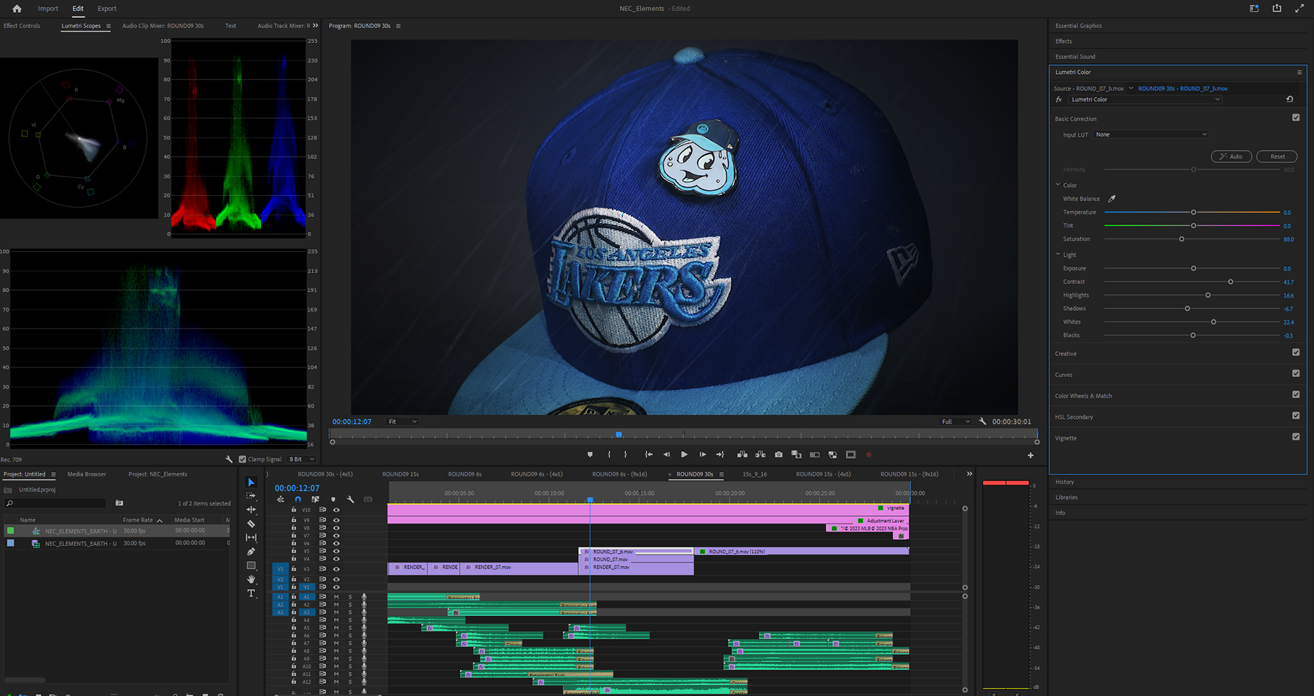Image resolution: width=1314 pixels, height=696 pixels.
Task: Toggle the Vignette section checkbox
Action: pyautogui.click(x=1296, y=437)
